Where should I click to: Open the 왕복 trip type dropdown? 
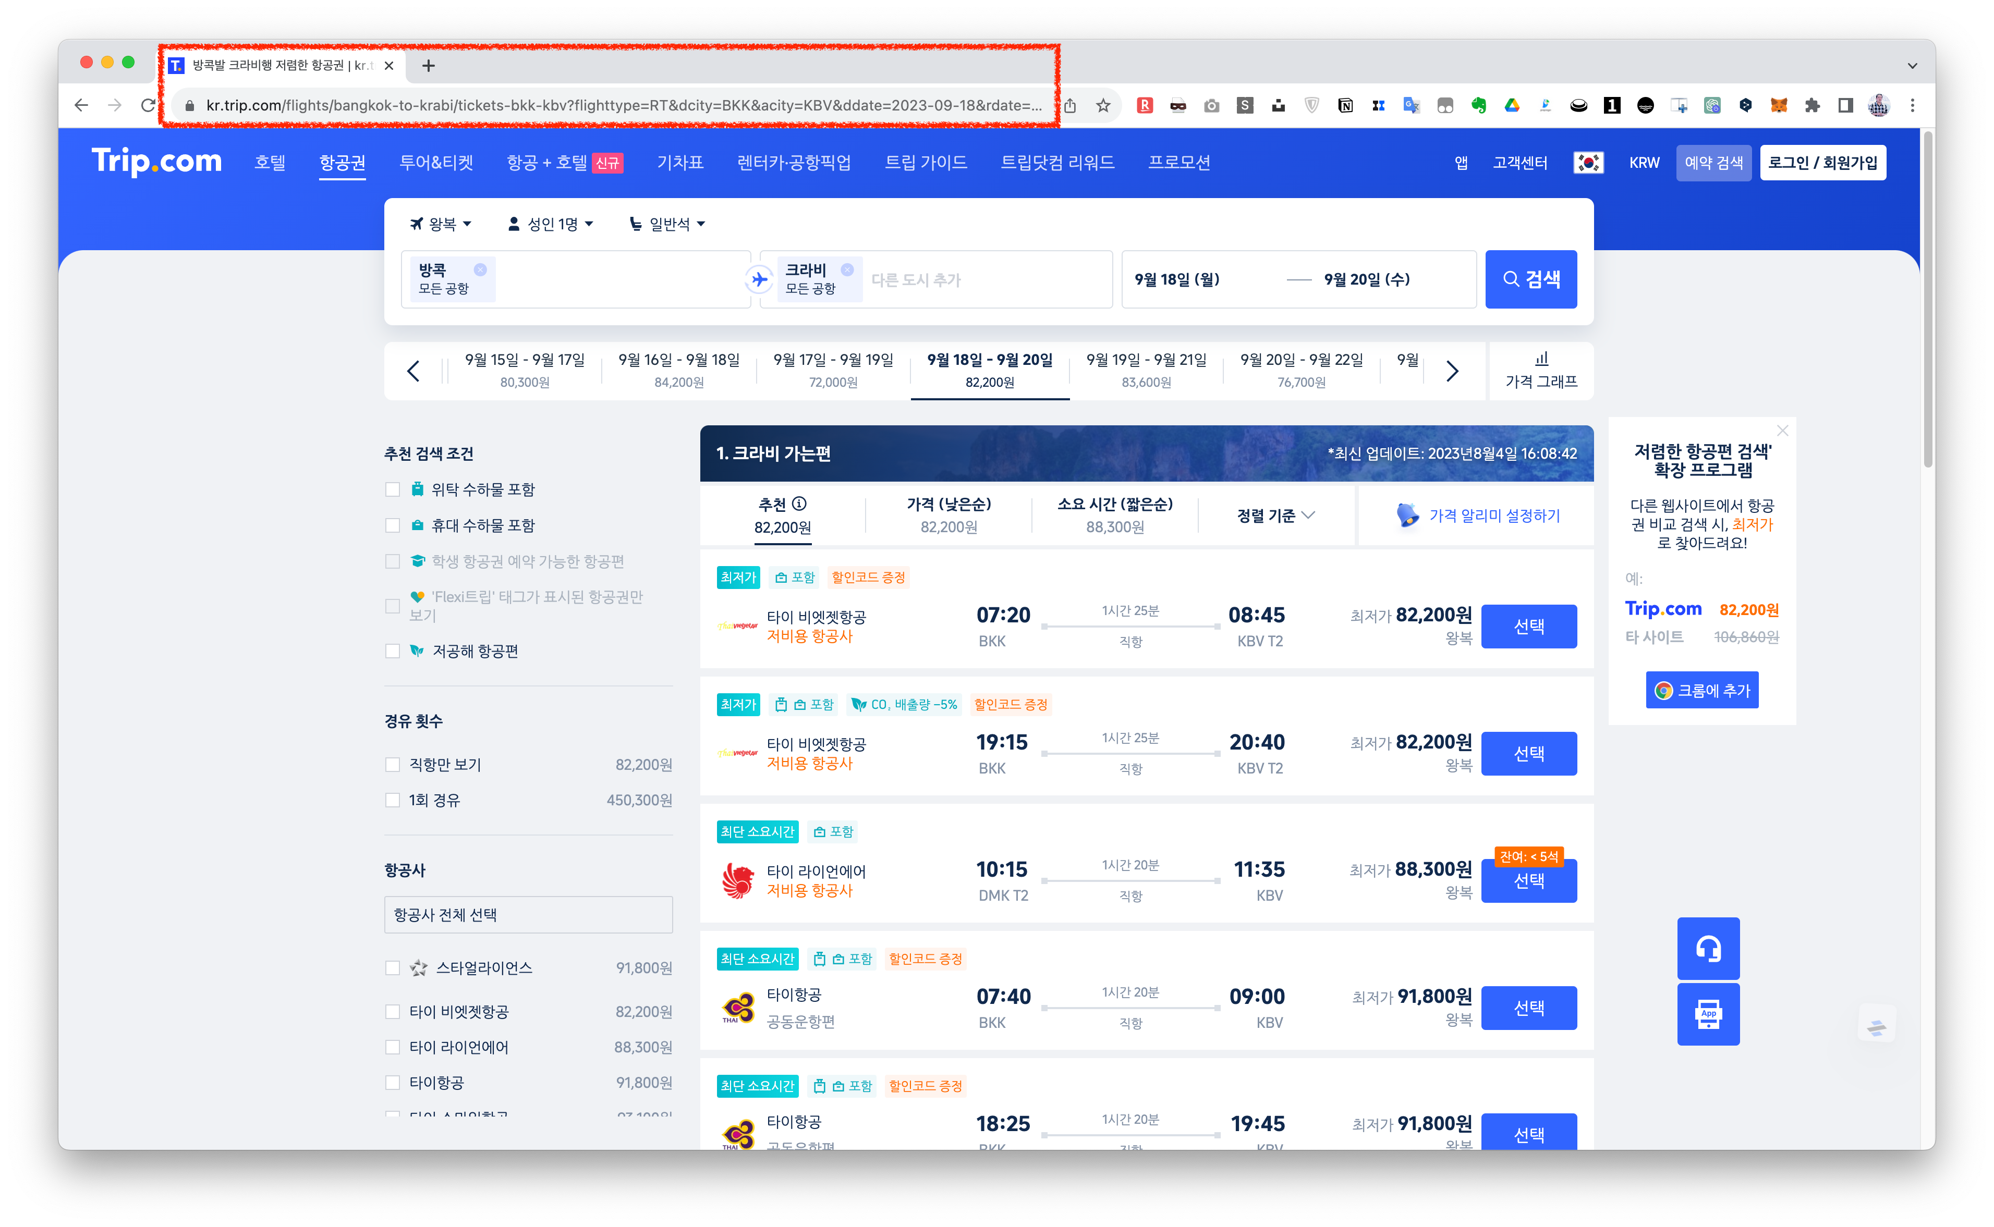click(441, 224)
